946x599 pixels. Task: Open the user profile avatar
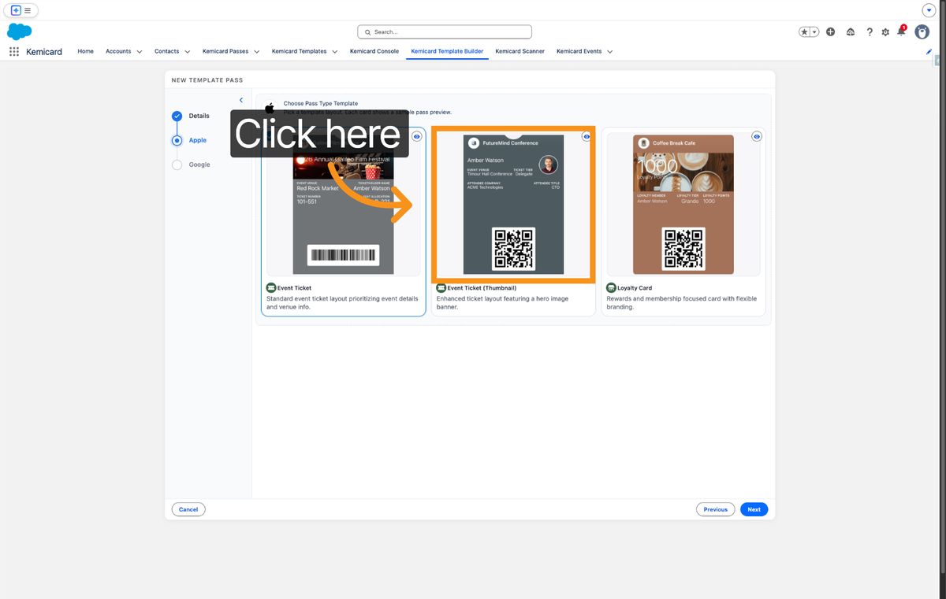pyautogui.click(x=922, y=31)
